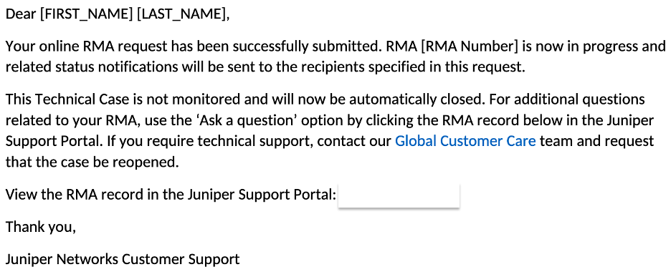The height and width of the screenshot is (272, 671).
Task: Click the For additional questions phrase
Action: (566, 99)
